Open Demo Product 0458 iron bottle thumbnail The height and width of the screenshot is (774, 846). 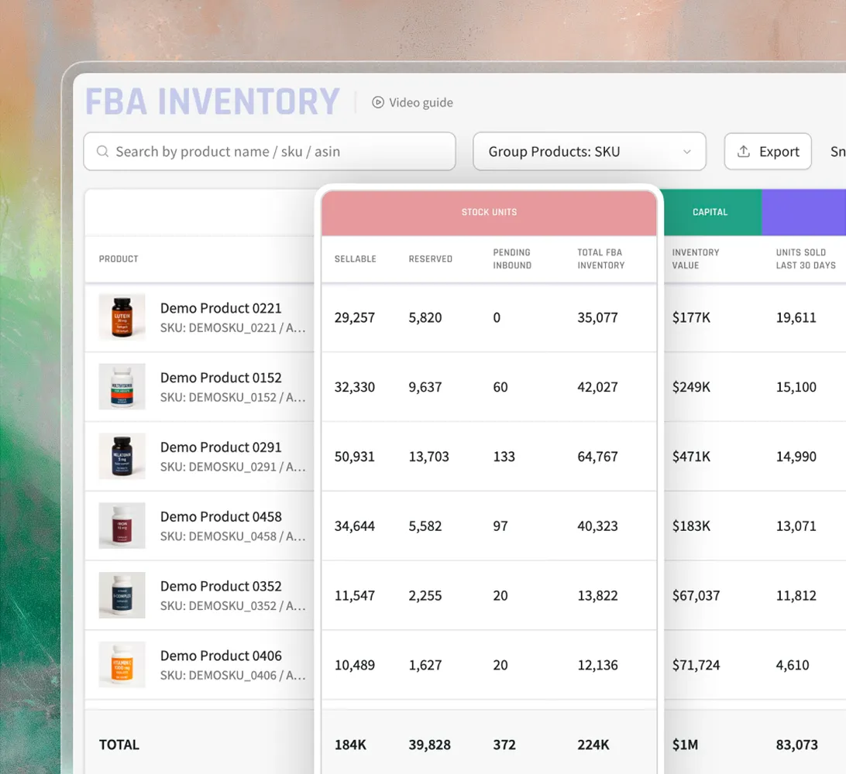click(122, 525)
